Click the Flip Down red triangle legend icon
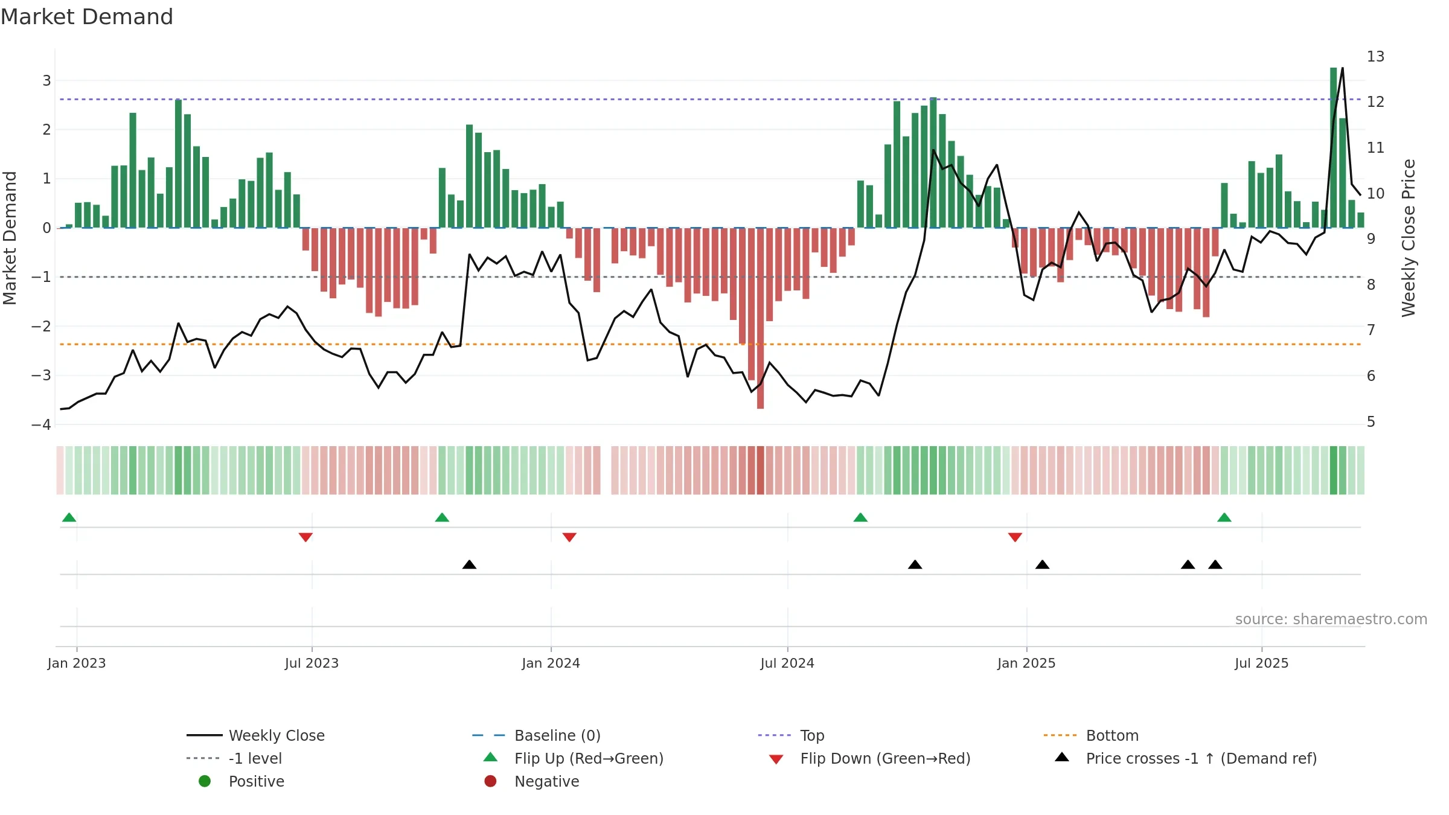 [x=776, y=759]
